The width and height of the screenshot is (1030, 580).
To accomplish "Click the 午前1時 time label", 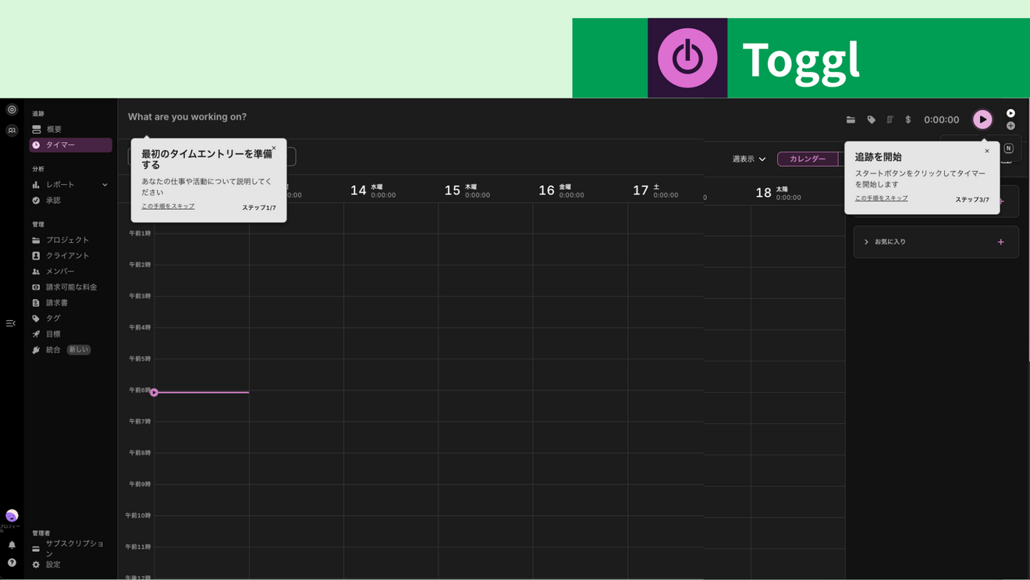I will pos(140,233).
